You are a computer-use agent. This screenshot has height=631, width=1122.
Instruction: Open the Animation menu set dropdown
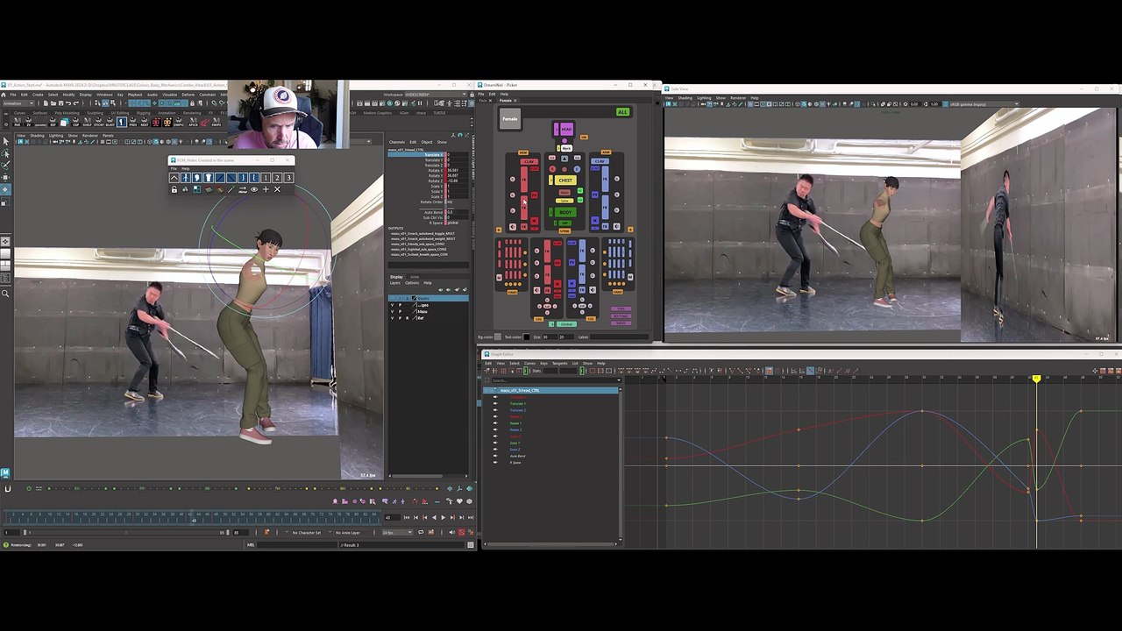(18, 103)
